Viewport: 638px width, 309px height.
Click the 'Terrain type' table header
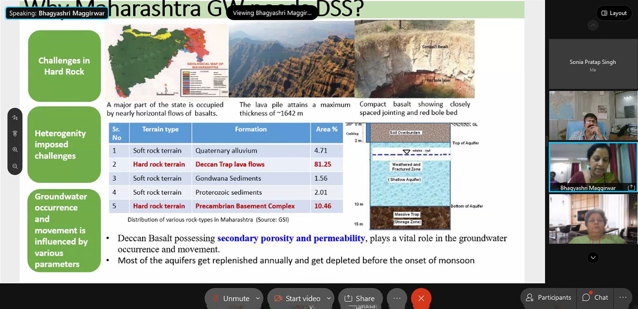coord(161,133)
